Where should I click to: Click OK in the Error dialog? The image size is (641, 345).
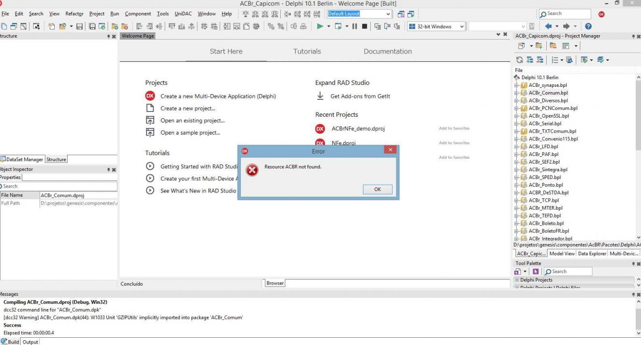[x=378, y=189]
